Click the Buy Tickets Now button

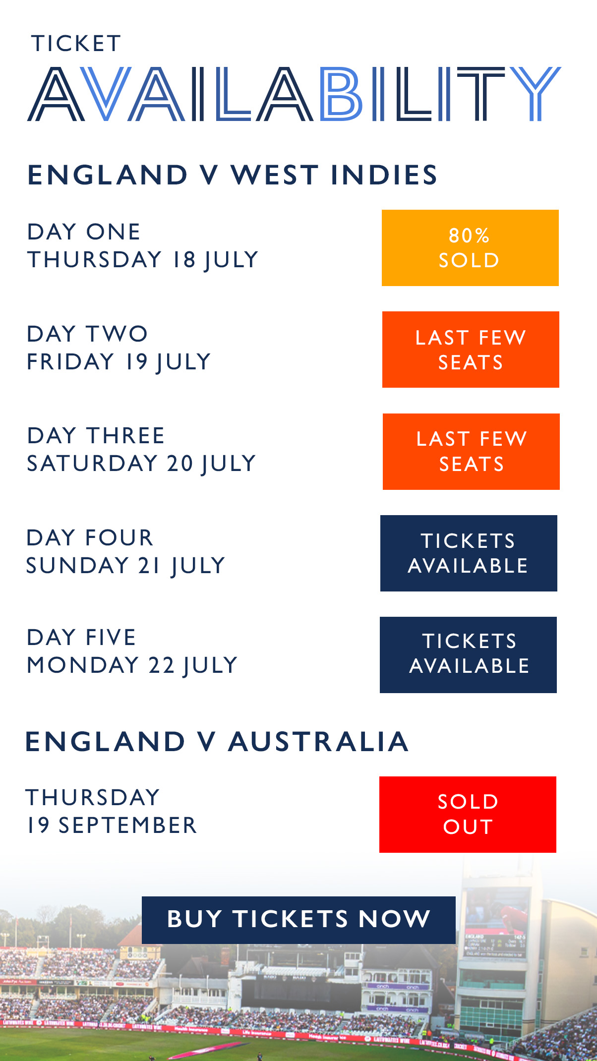tap(298, 920)
